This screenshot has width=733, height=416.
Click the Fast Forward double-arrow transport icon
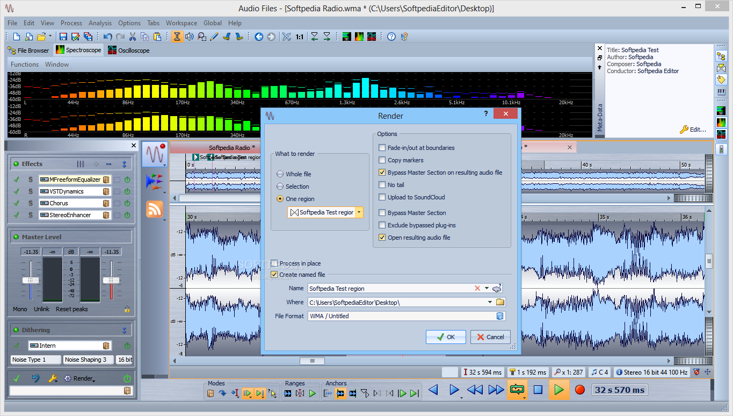click(496, 390)
